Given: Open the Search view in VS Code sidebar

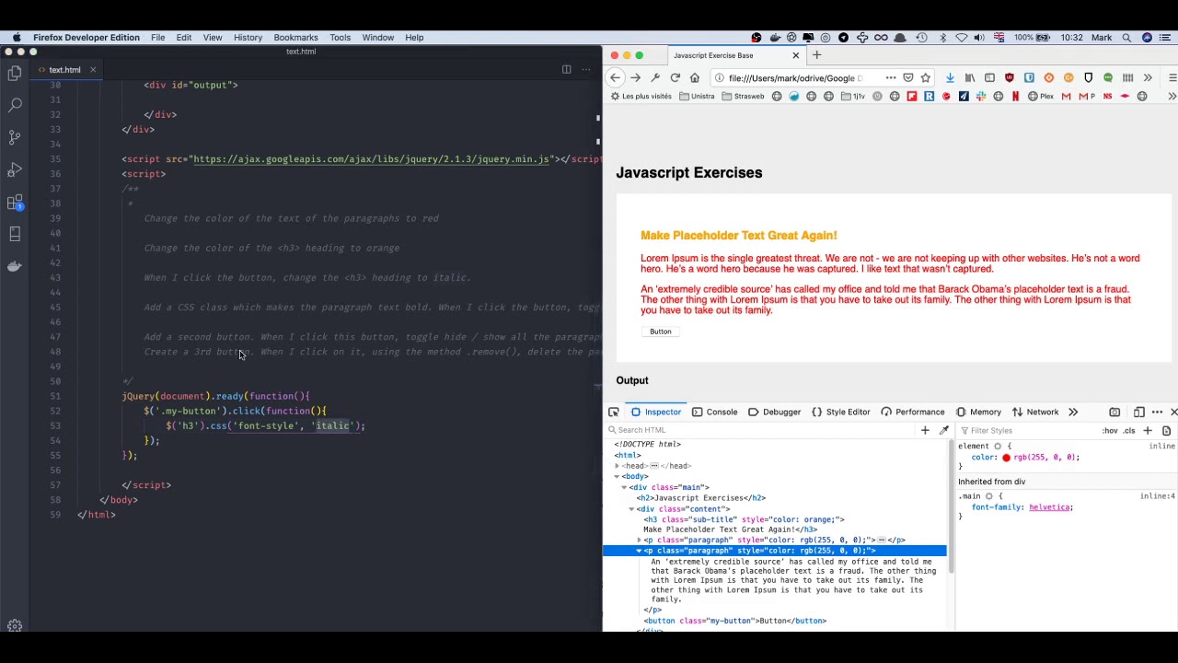Looking at the screenshot, I should click(15, 105).
